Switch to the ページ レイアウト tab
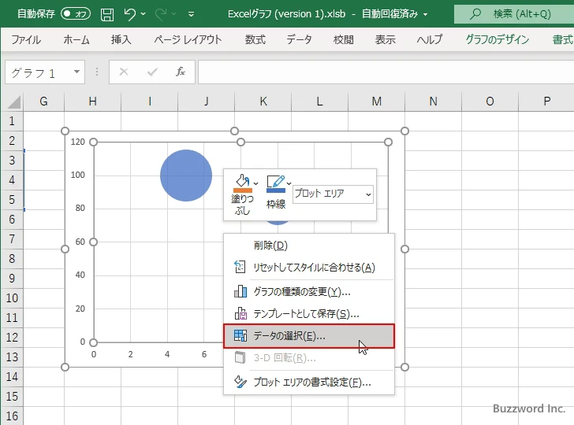 (188, 39)
